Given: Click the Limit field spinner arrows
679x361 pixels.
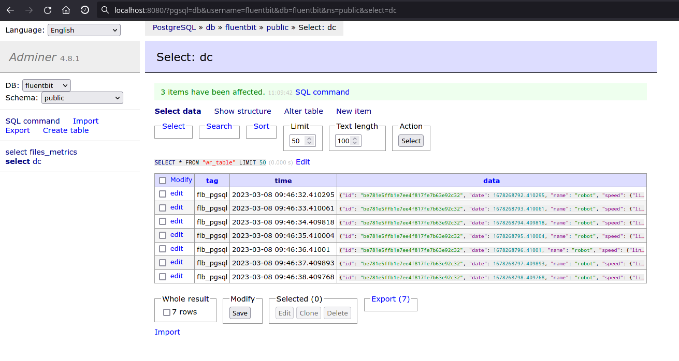Looking at the screenshot, I should 310,141.
